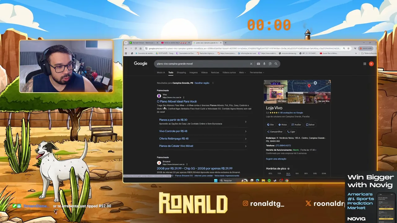397x223 pixels.
Task: Open Chrome from the taskbar
Action: pyautogui.click(x=287, y=181)
